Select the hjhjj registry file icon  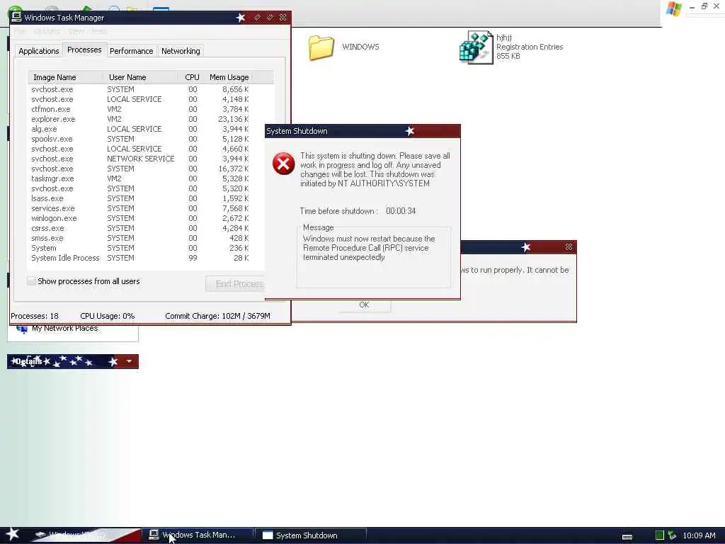coord(476,47)
